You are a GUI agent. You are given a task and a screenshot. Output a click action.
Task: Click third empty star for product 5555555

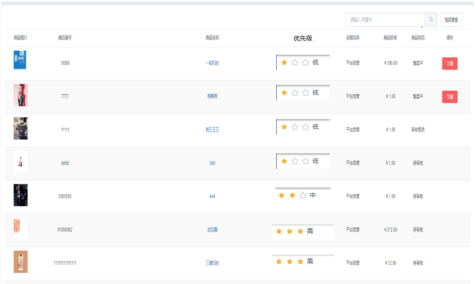[x=303, y=196]
